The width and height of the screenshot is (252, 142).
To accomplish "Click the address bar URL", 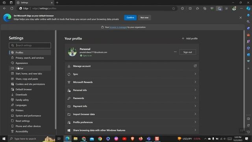I will (44, 8).
